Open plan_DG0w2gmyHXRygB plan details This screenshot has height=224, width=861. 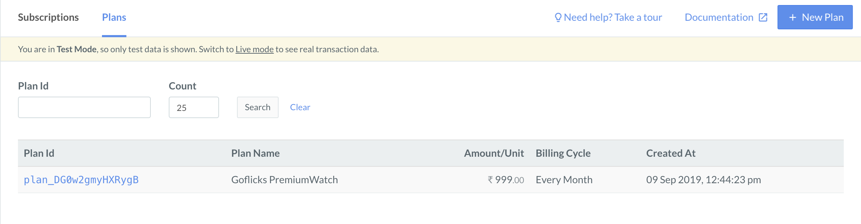(x=81, y=180)
